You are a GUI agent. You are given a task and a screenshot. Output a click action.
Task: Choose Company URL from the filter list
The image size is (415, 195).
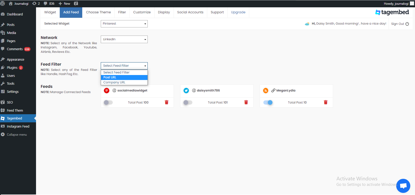(x=124, y=82)
